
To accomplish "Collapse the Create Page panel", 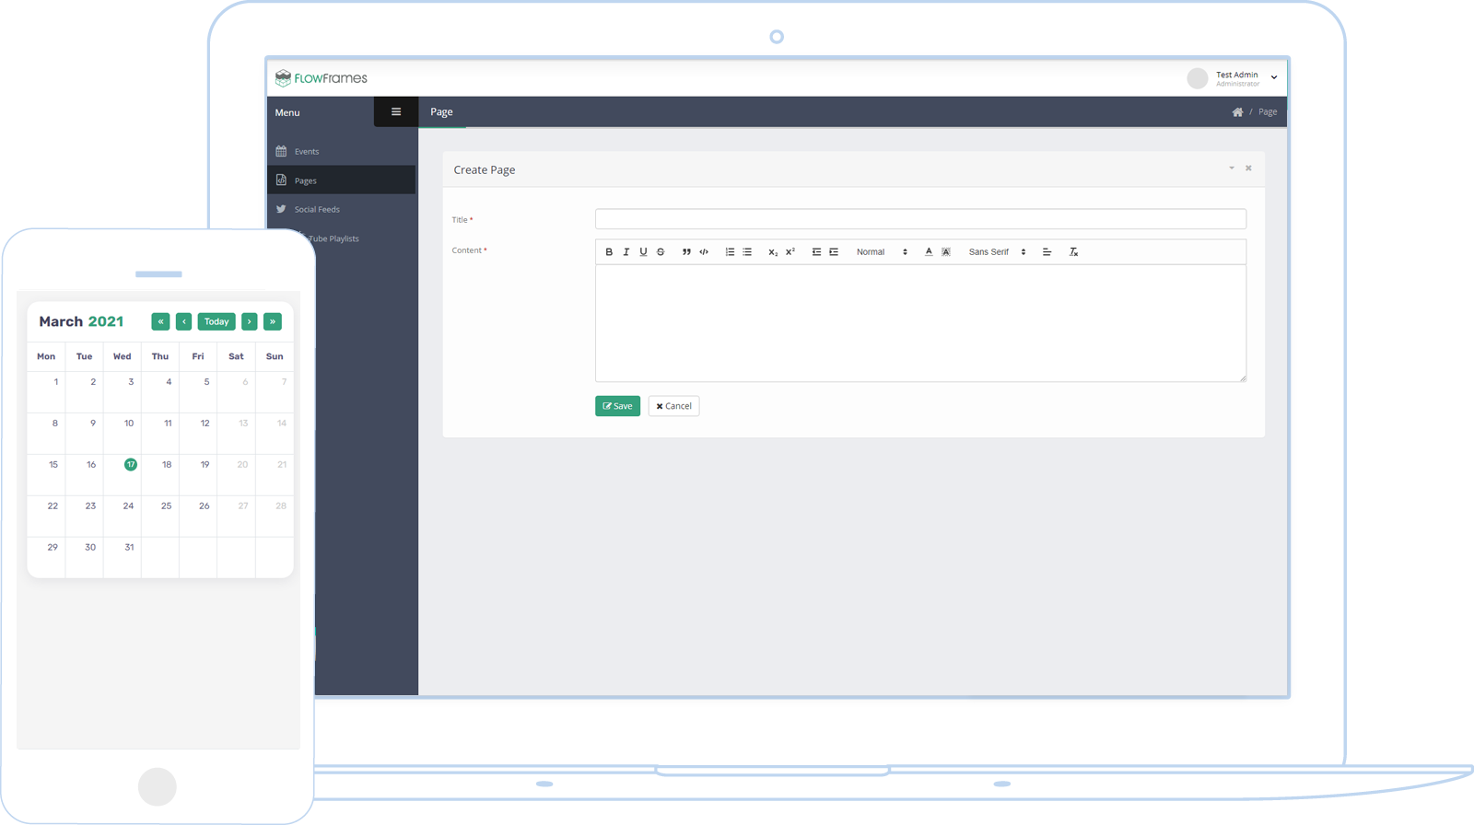I will [1232, 168].
